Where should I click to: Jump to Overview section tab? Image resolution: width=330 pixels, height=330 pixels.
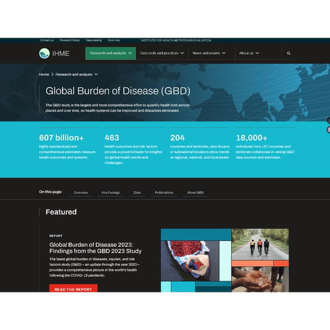pyautogui.click(x=81, y=193)
